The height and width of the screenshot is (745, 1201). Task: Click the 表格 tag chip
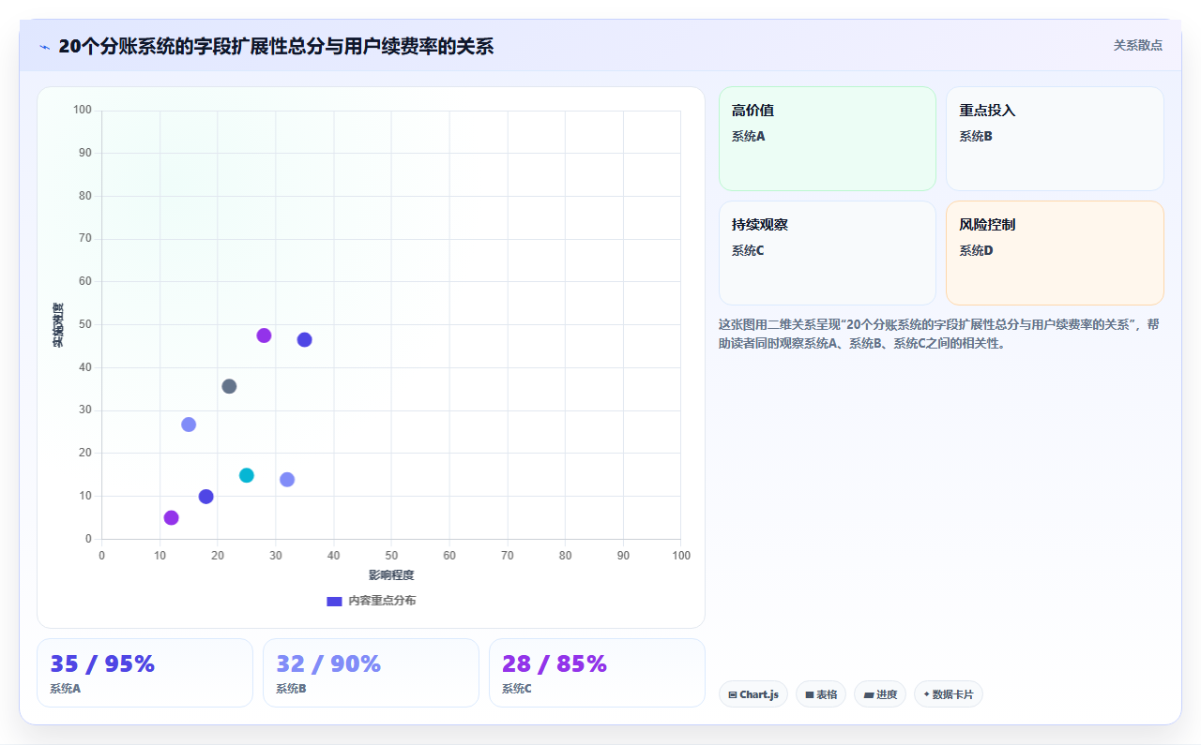[821, 694]
